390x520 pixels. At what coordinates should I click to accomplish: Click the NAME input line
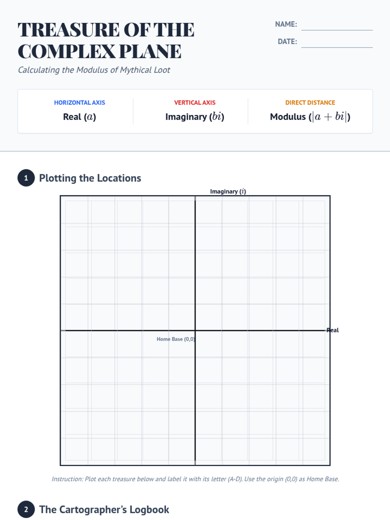pyautogui.click(x=337, y=25)
